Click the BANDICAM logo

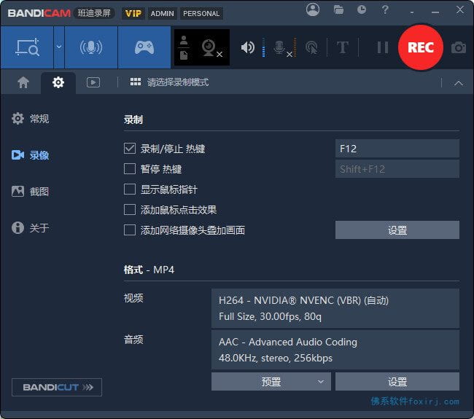(39, 13)
